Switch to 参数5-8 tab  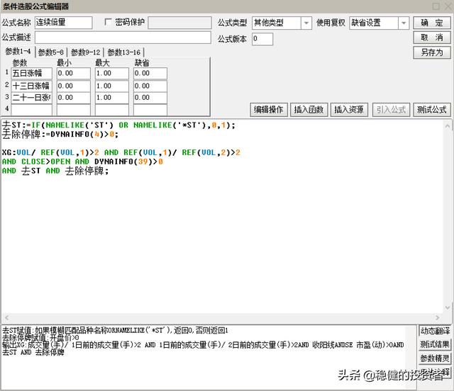tap(51, 52)
